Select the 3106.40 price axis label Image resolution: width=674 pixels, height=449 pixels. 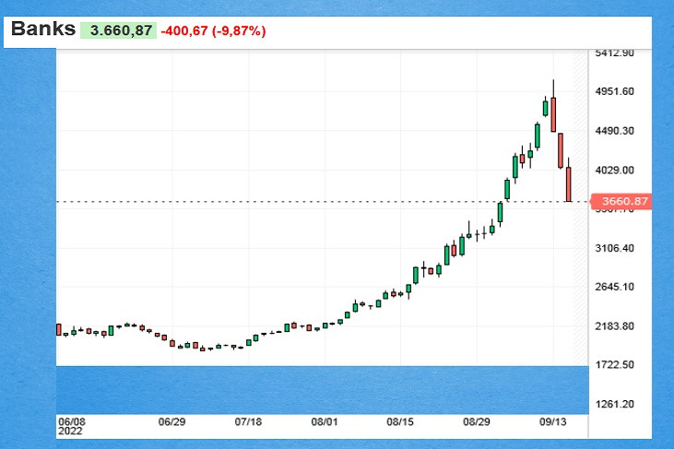click(x=615, y=249)
